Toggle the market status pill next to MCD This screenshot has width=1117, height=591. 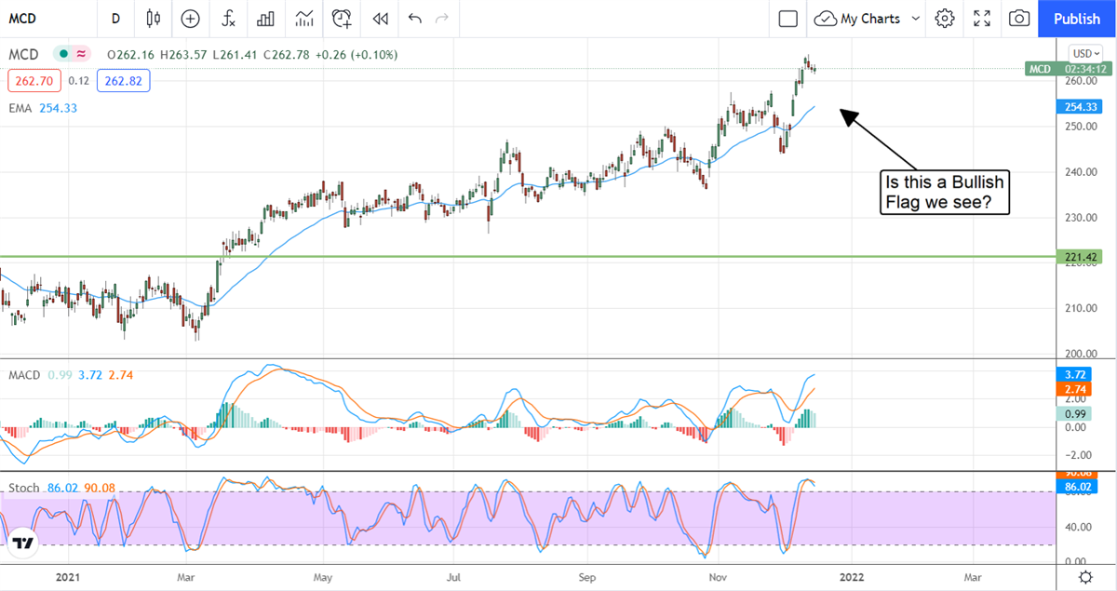(x=73, y=55)
